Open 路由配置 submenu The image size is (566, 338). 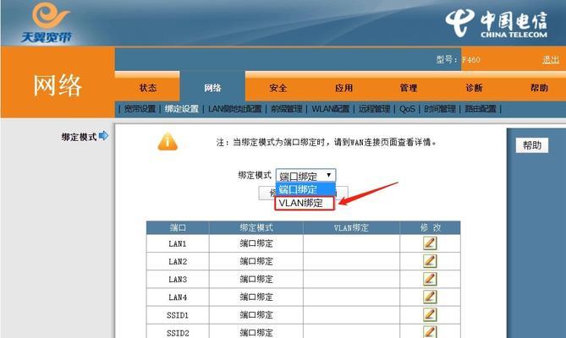coord(481,109)
